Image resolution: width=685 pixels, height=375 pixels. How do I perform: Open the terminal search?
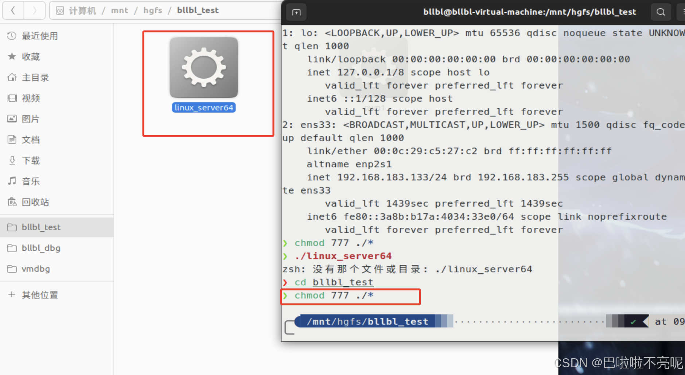tap(661, 12)
